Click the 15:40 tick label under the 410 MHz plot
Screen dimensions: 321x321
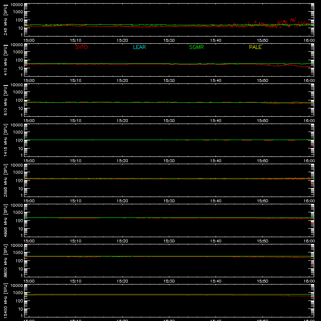(x=216, y=81)
